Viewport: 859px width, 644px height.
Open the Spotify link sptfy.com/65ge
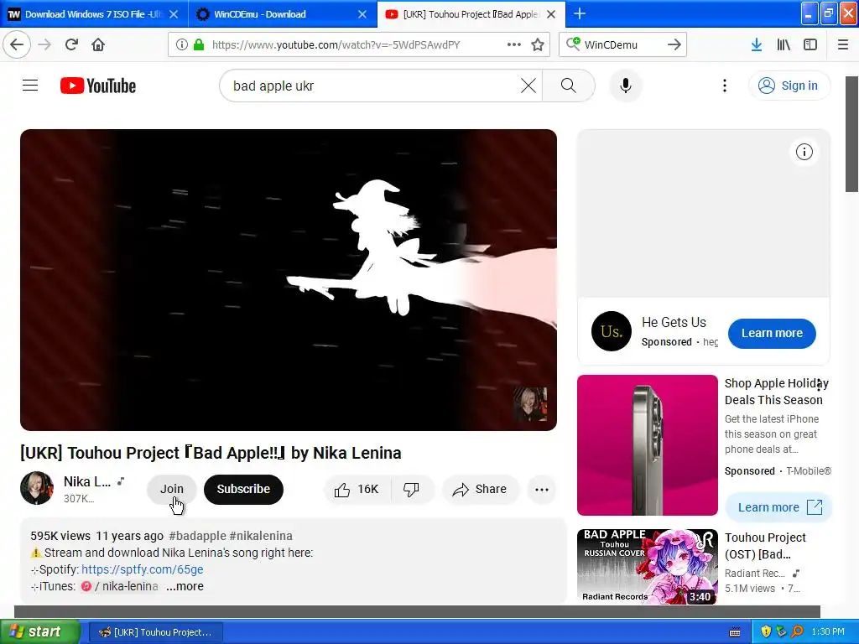[x=143, y=569]
